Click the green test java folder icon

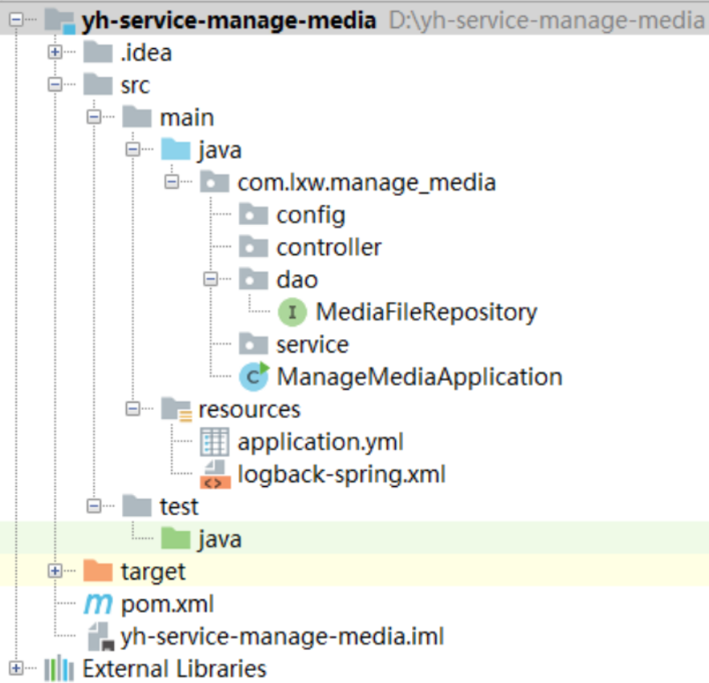tap(177, 539)
